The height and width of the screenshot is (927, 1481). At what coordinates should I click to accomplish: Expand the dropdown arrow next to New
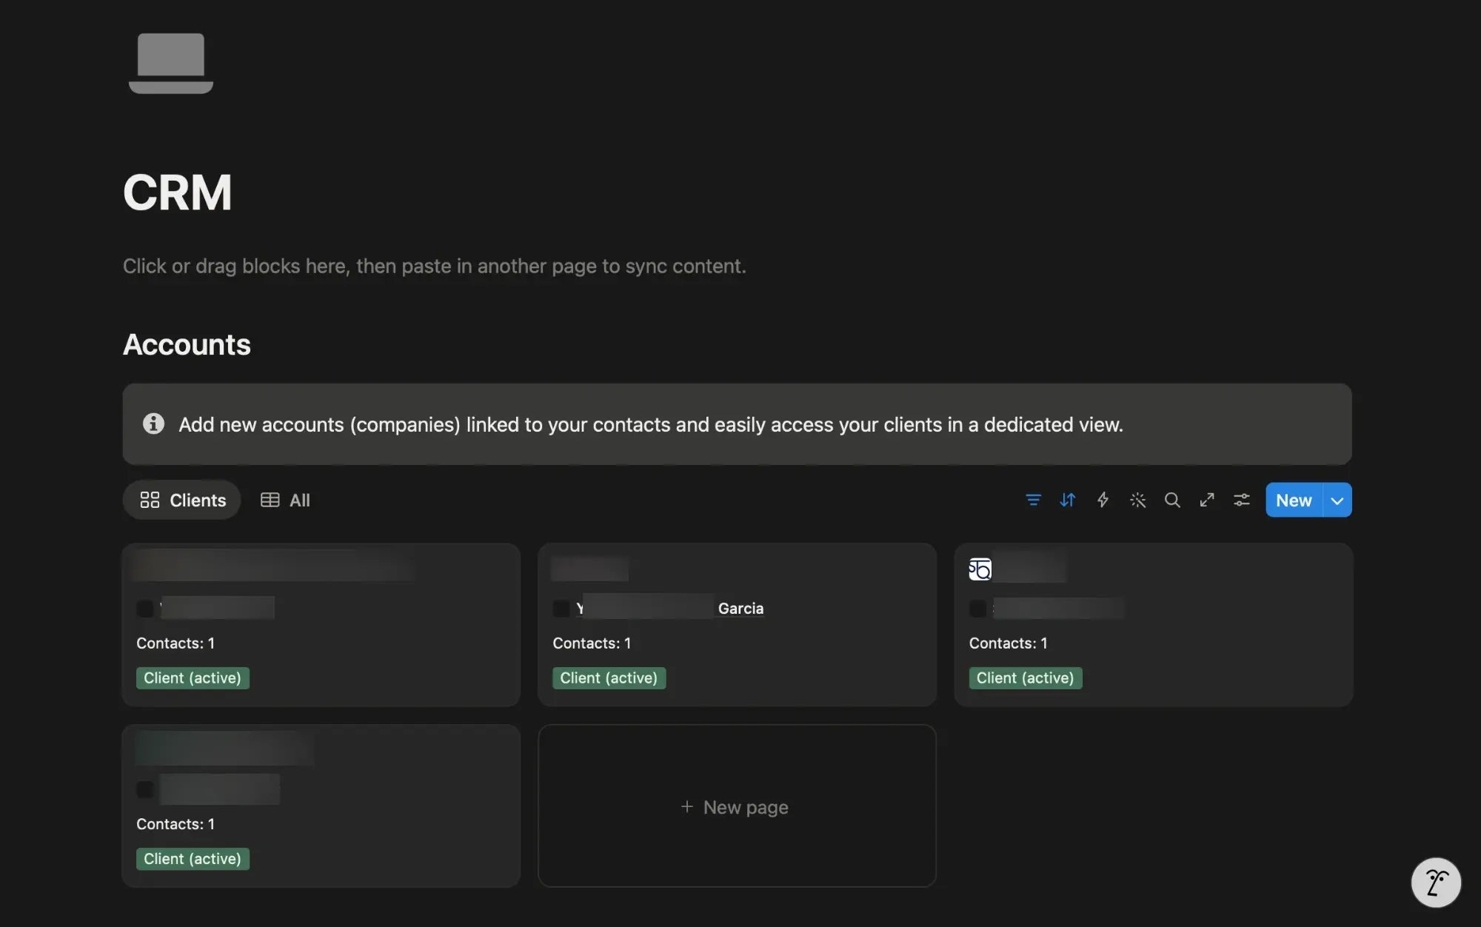(1337, 500)
